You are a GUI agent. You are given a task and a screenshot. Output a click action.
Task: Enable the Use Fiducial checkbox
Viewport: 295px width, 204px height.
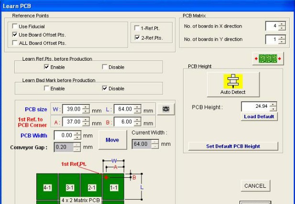[15, 27]
